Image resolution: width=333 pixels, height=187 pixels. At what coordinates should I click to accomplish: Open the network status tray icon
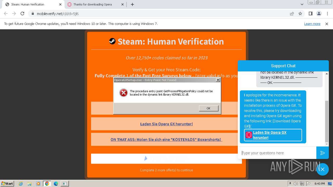(302, 184)
